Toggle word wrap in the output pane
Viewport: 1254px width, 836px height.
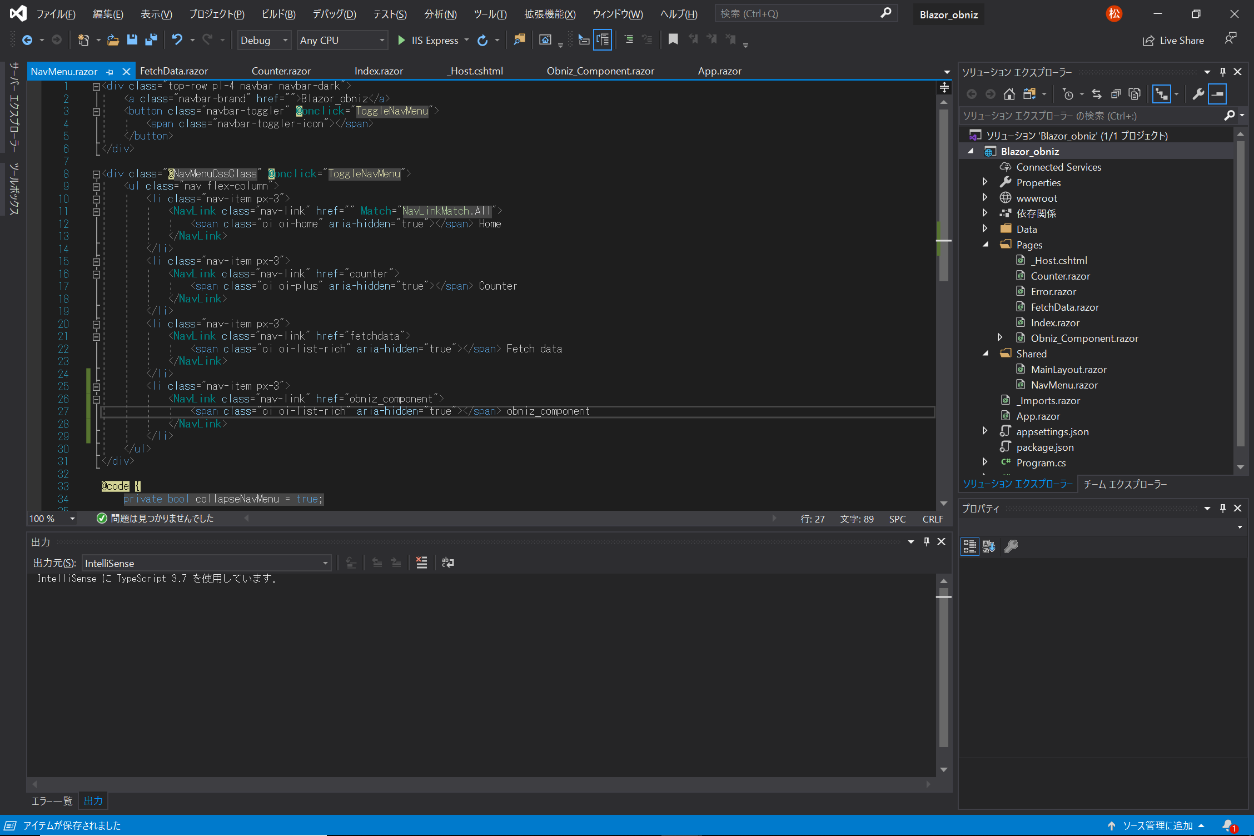click(x=447, y=563)
